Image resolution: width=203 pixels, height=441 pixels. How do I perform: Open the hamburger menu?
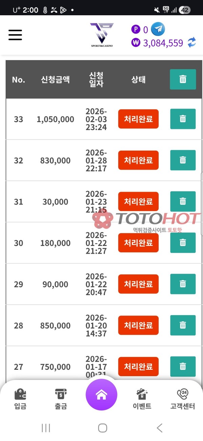pos(15,35)
